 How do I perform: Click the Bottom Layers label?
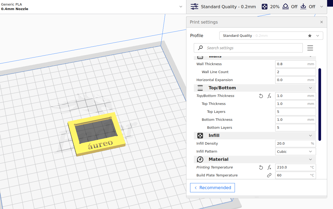point(220,127)
